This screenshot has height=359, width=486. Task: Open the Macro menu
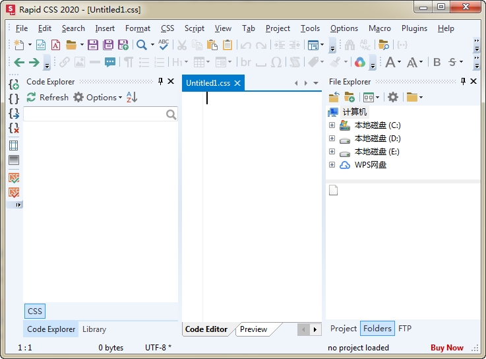point(380,28)
